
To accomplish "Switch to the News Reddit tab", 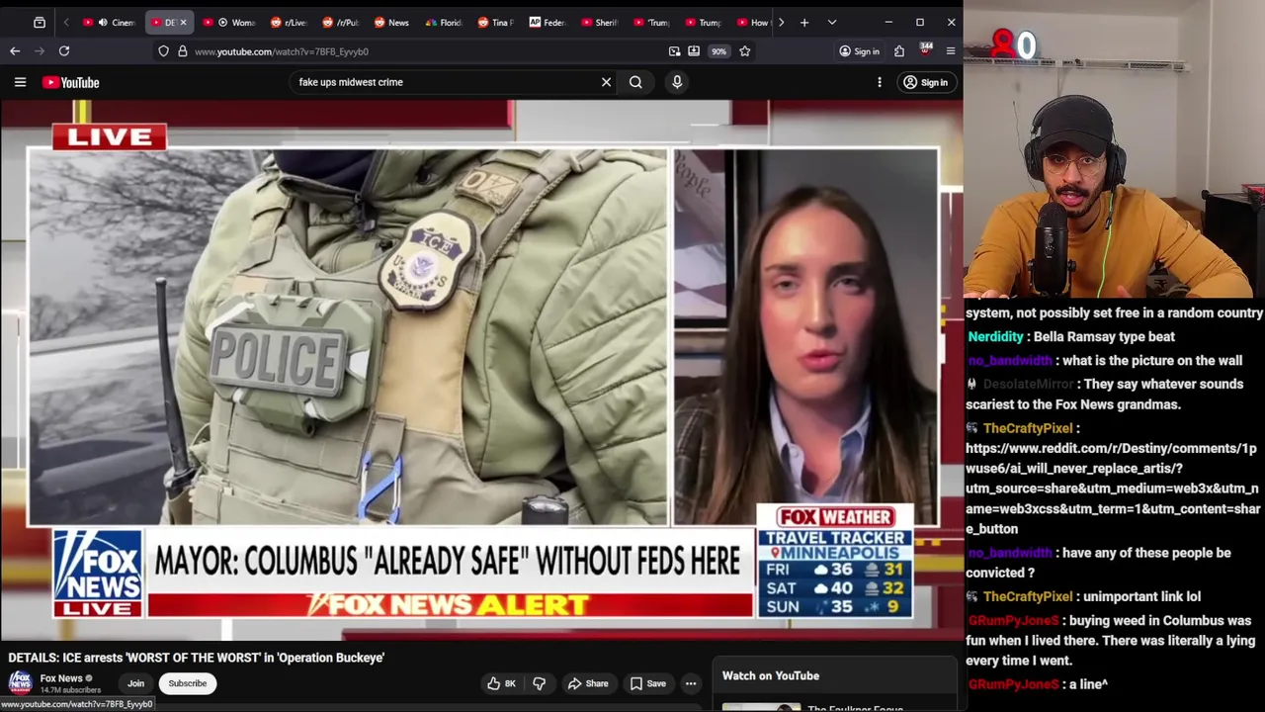I will [392, 22].
